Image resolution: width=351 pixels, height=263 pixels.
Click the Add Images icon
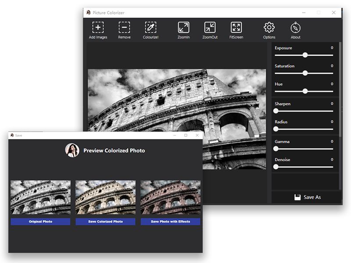coord(97,27)
